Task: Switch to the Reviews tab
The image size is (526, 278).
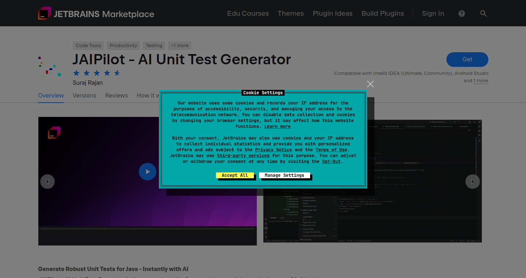Action: tap(117, 95)
